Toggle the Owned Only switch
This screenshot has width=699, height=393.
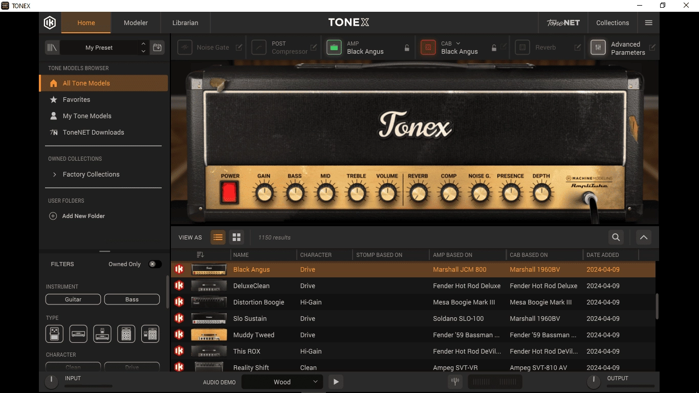pyautogui.click(x=155, y=264)
